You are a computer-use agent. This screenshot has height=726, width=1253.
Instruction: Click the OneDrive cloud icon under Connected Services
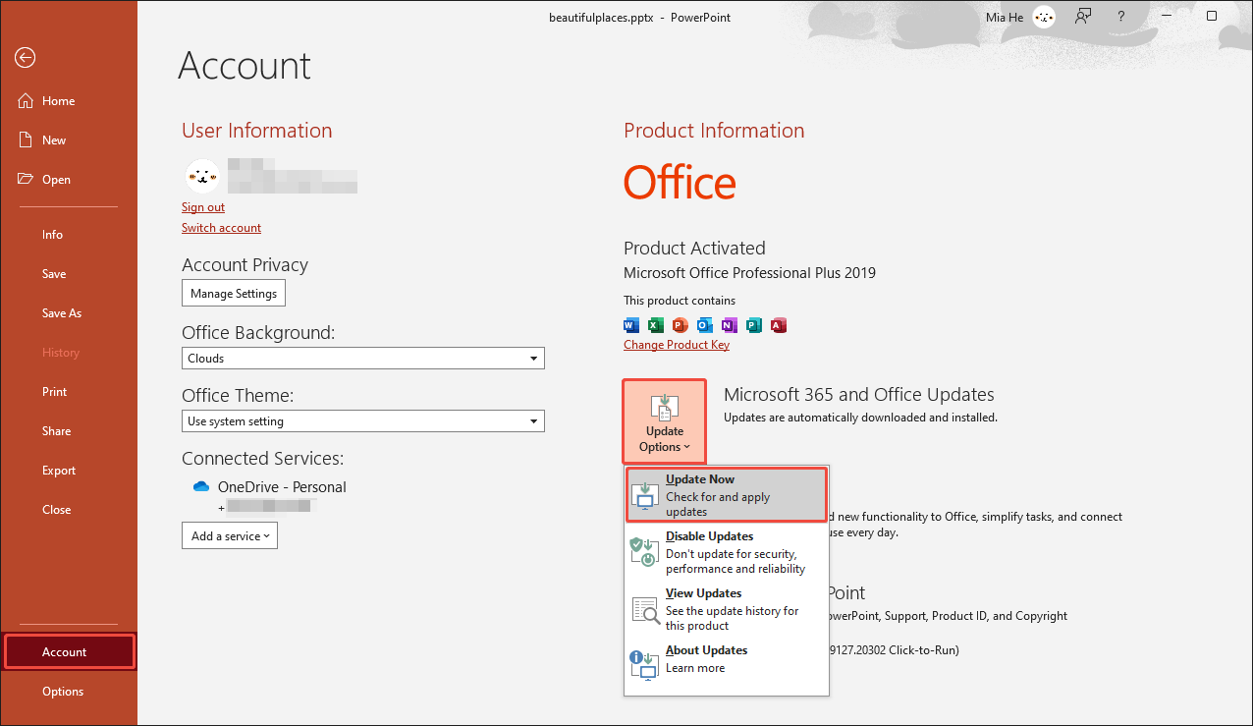coord(200,485)
